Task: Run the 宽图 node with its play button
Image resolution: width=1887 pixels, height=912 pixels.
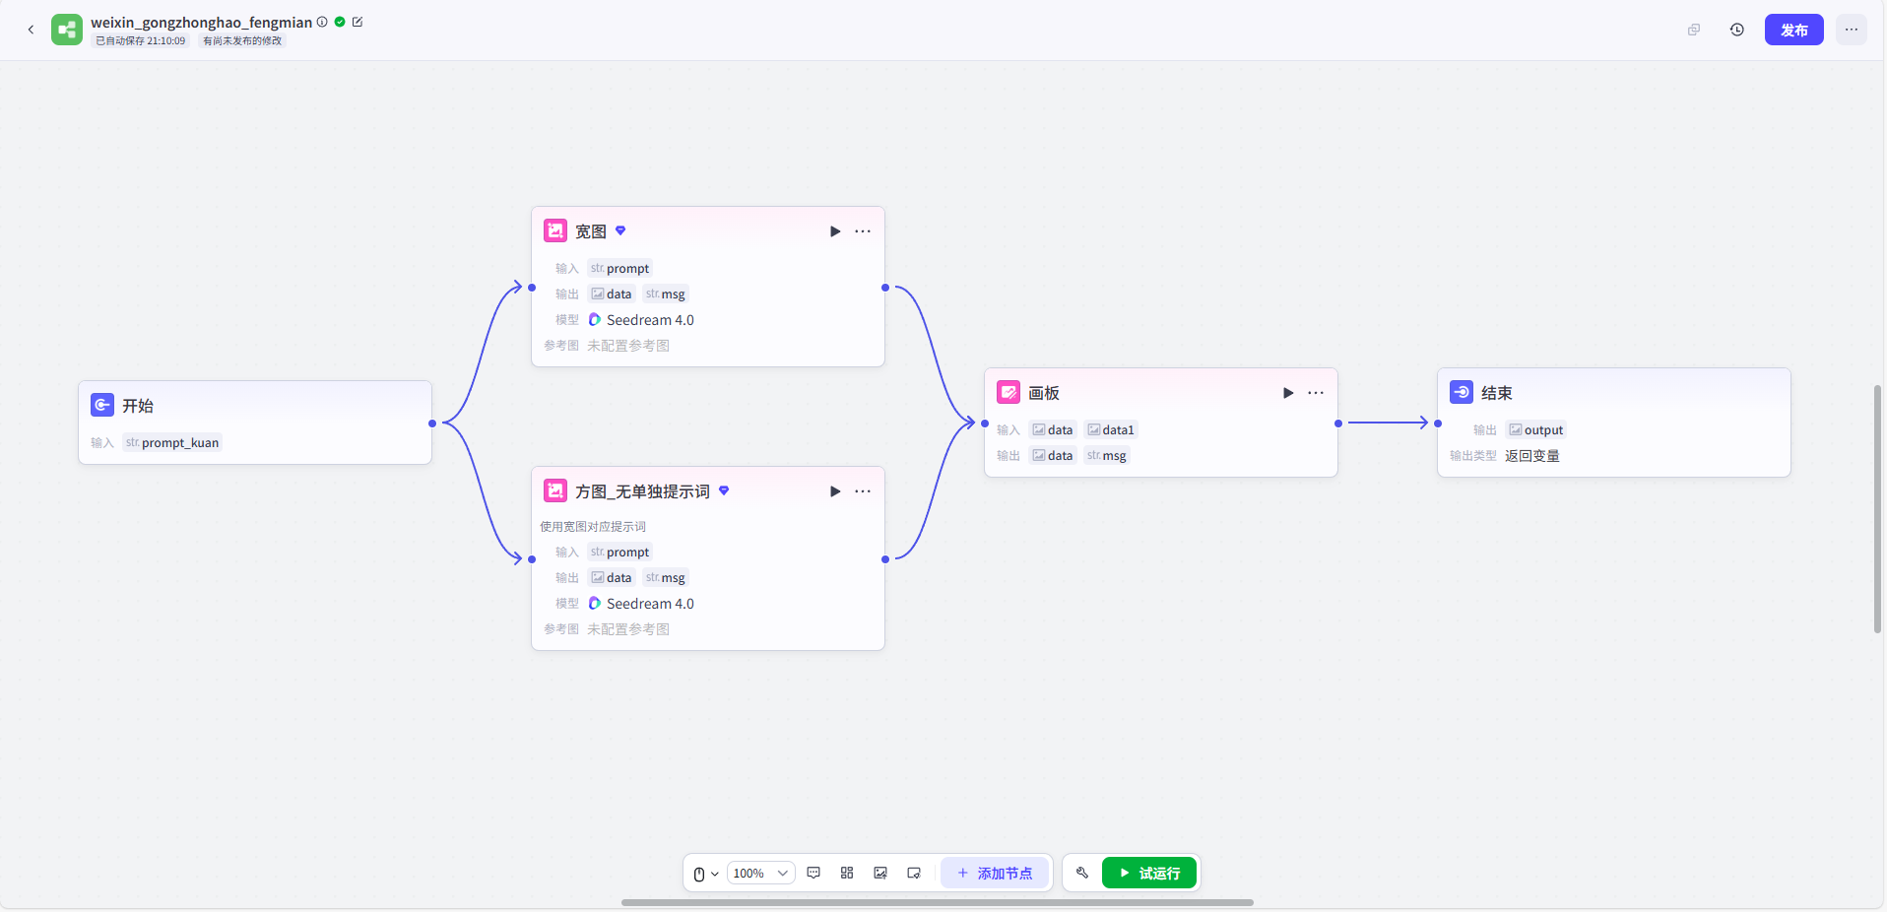Action: coord(835,231)
